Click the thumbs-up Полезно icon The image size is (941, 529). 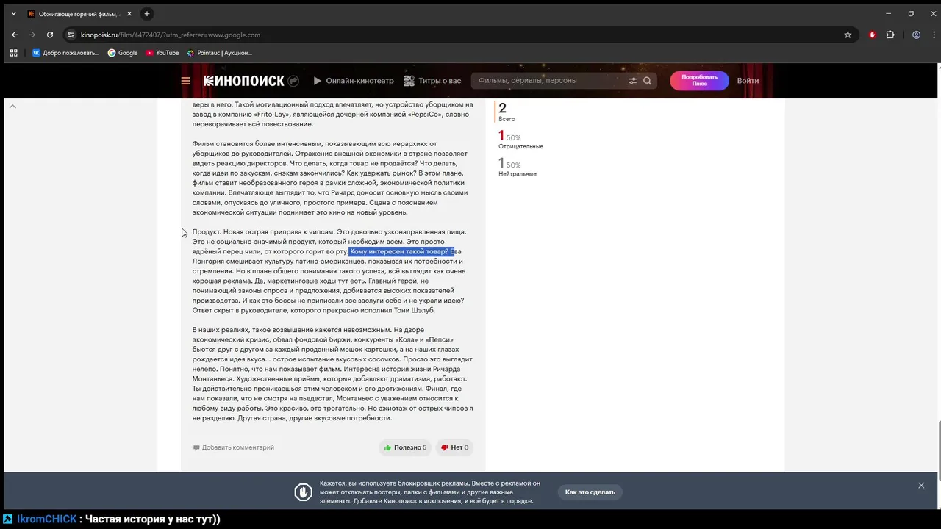pyautogui.click(x=387, y=447)
